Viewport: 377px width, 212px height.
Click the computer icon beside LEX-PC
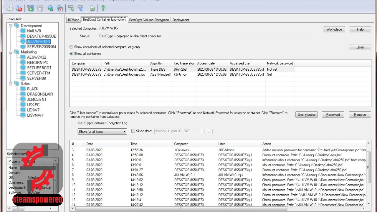pos(23,105)
